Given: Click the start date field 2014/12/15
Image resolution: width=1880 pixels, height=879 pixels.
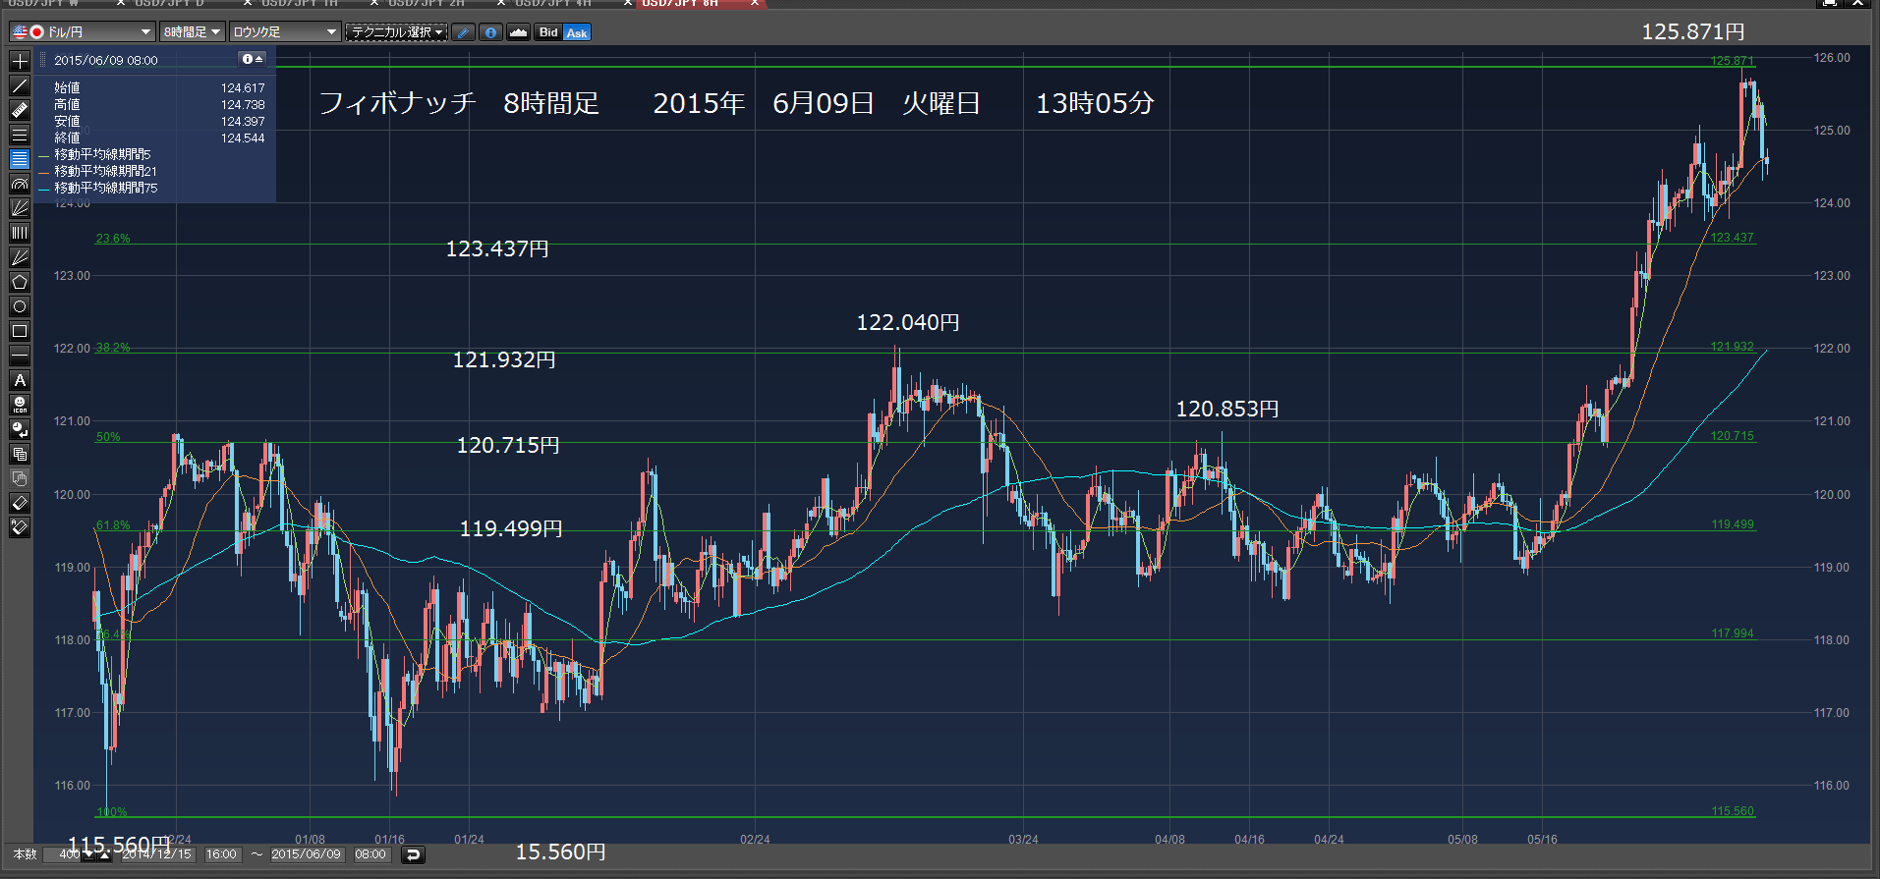Looking at the screenshot, I should (x=156, y=854).
